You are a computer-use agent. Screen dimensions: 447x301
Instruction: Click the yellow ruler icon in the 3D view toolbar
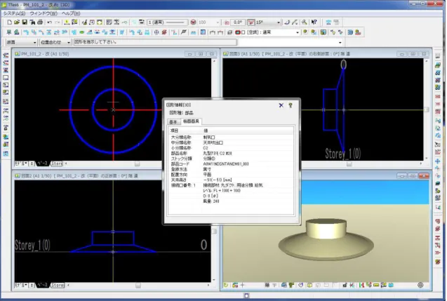pyautogui.click(x=376, y=285)
